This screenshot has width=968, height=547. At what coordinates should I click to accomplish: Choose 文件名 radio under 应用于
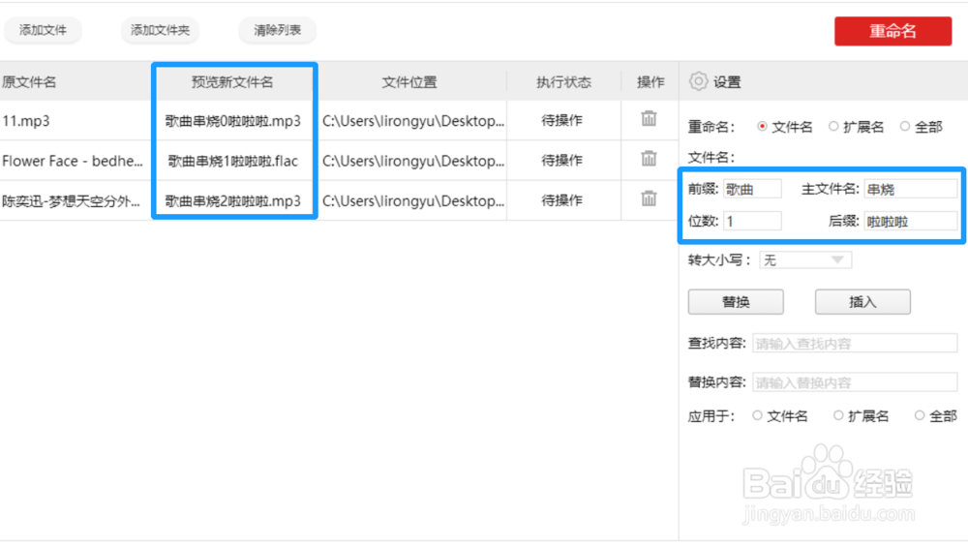click(x=758, y=415)
